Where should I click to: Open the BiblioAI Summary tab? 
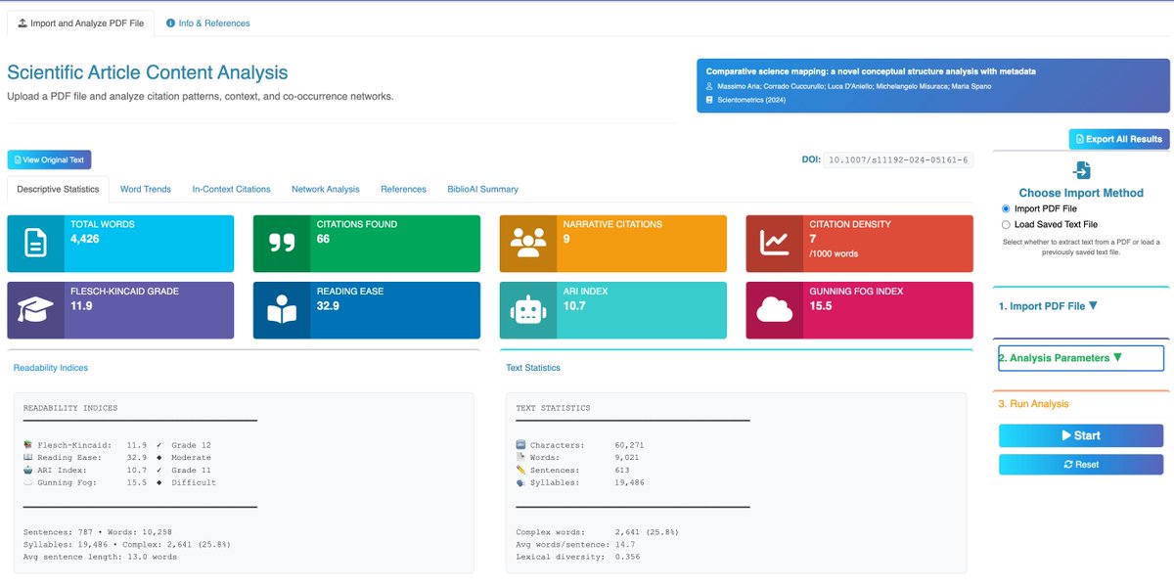click(x=482, y=189)
